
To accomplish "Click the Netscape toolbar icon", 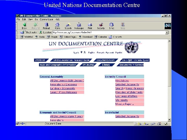I will point(79,25).
